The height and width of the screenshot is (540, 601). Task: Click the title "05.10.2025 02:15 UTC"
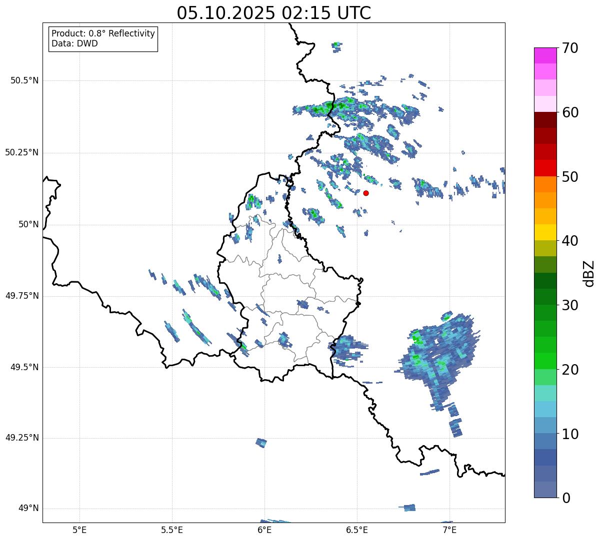click(x=274, y=12)
